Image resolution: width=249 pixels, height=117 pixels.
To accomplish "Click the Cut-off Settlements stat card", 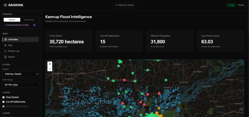I will pyautogui.click(x=119, y=41).
